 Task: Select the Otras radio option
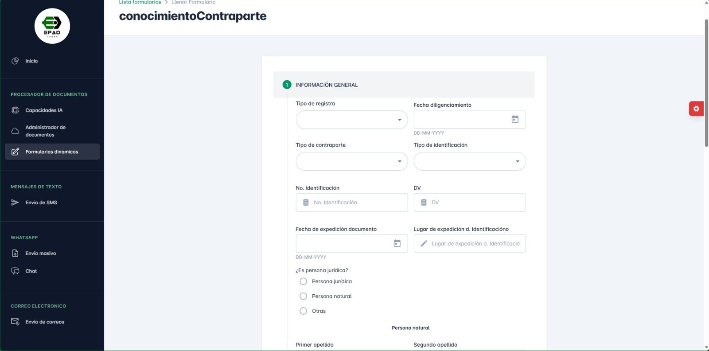pos(303,311)
